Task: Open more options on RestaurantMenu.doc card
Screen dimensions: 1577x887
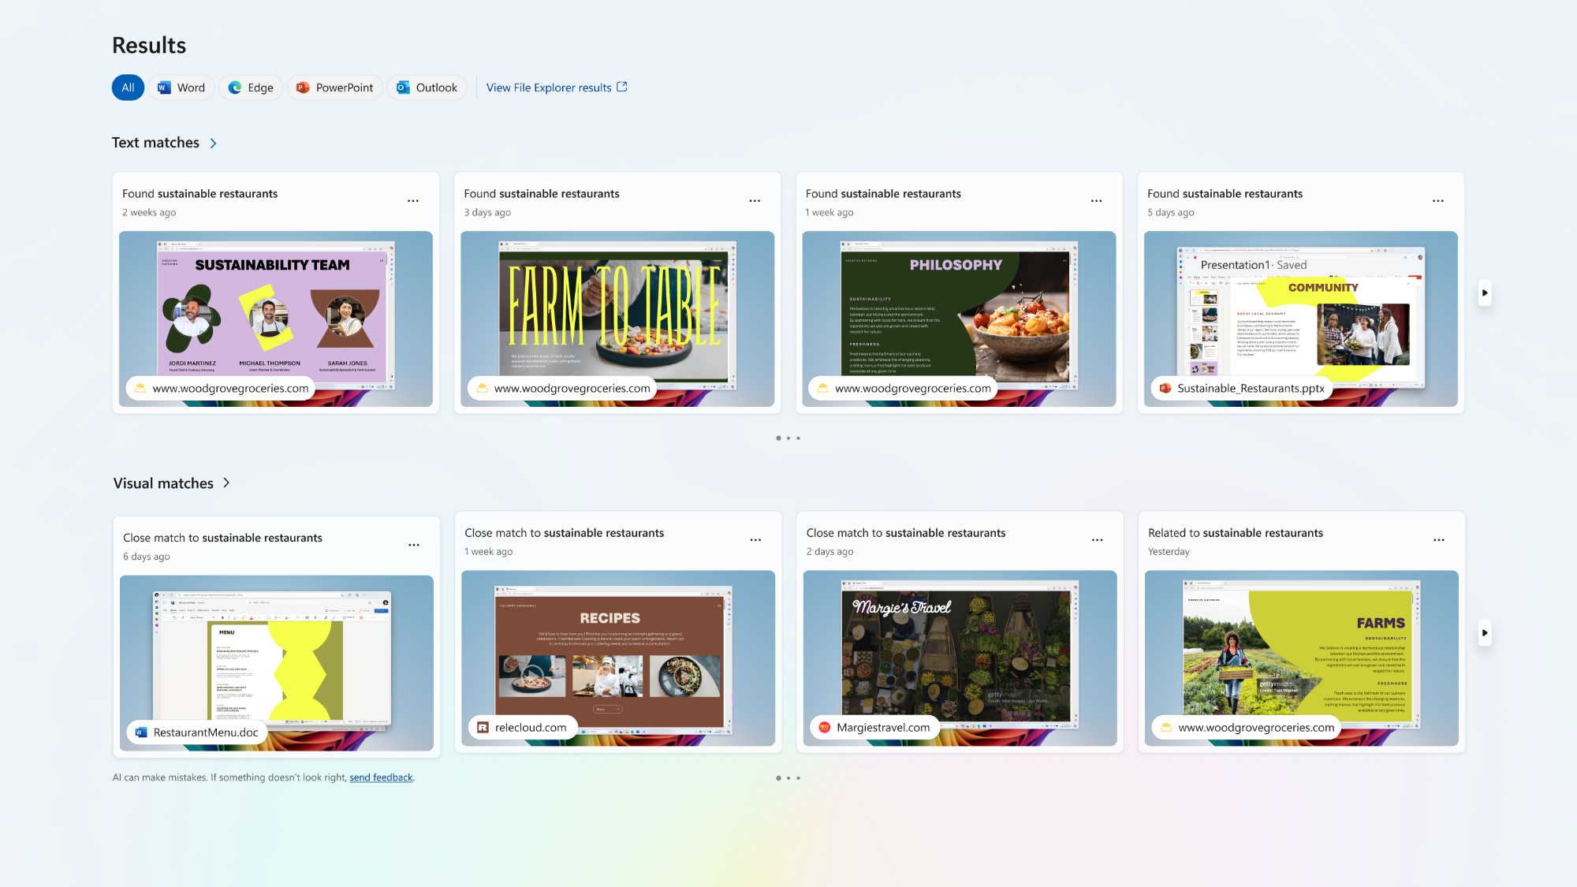Action: 414,545
